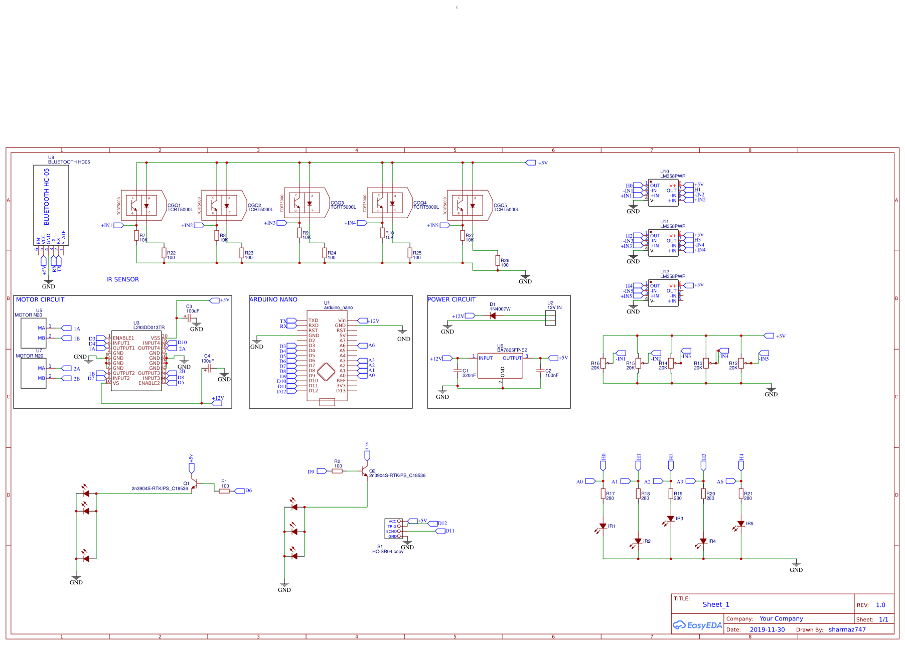Viewport: 905px width, 645px height.
Task: Click the "Your Company" company field
Action: pyautogui.click(x=781, y=618)
